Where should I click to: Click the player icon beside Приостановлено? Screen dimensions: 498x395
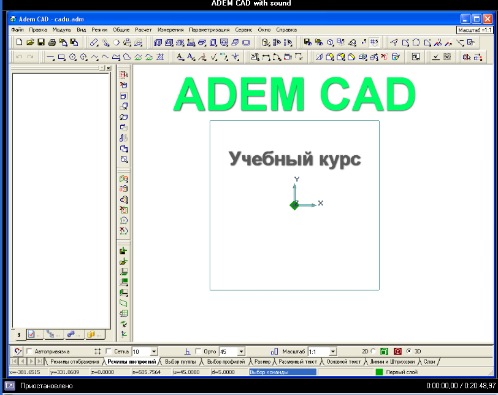(10, 386)
